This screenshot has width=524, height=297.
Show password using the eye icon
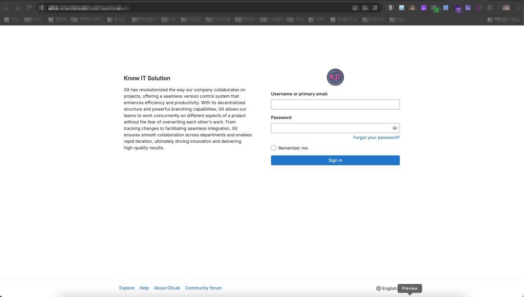pos(395,128)
